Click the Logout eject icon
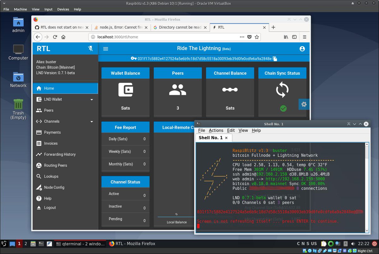379x254 pixels. point(39,208)
